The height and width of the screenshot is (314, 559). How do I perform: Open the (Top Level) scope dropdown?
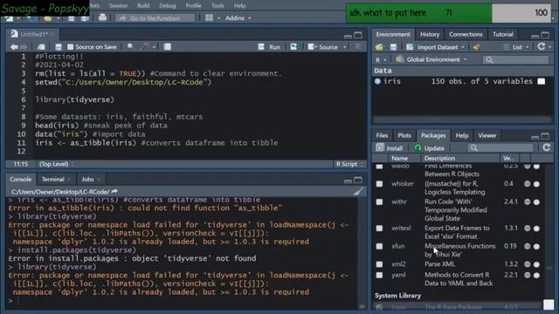pos(56,164)
